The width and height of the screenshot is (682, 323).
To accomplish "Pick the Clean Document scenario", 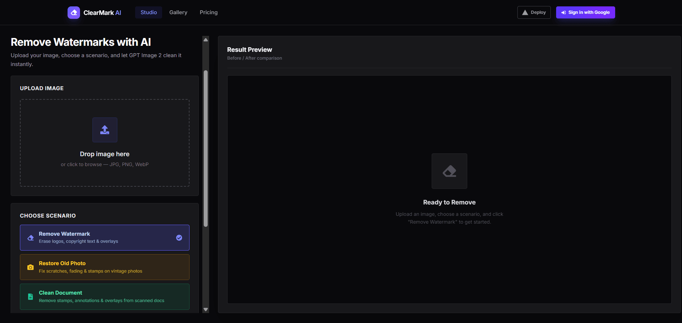I will (x=105, y=297).
